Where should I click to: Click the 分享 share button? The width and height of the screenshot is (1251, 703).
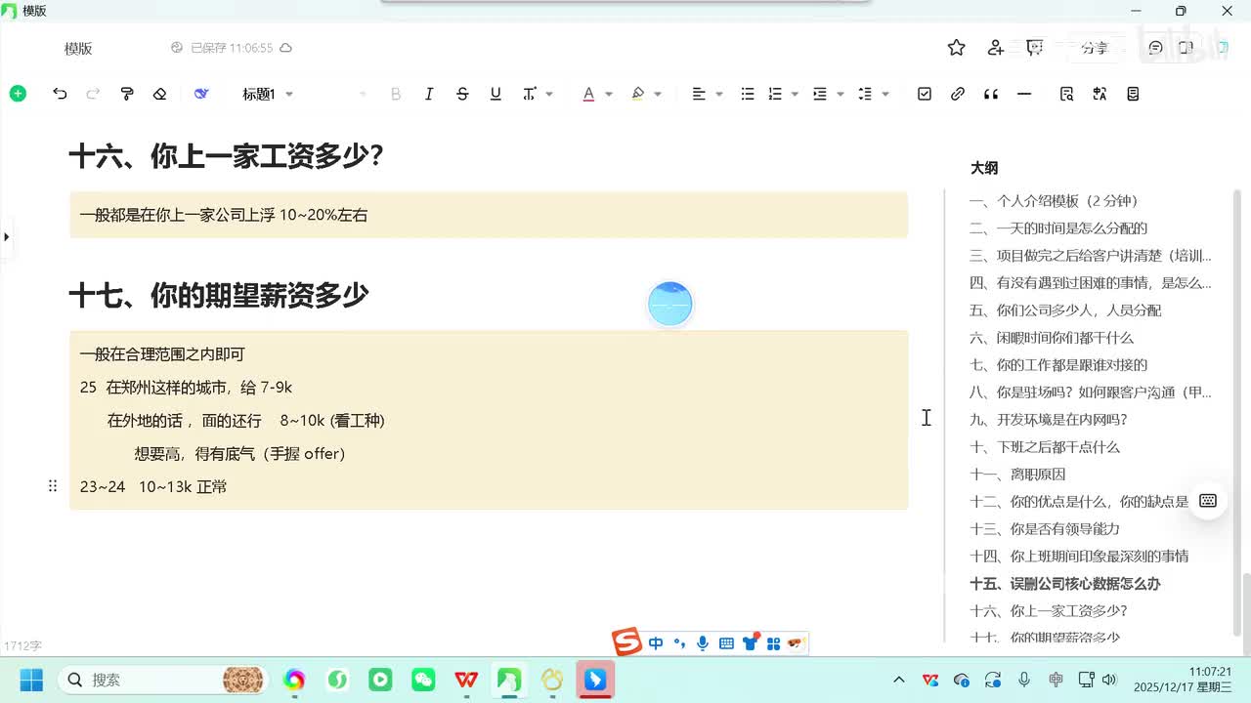(1095, 48)
